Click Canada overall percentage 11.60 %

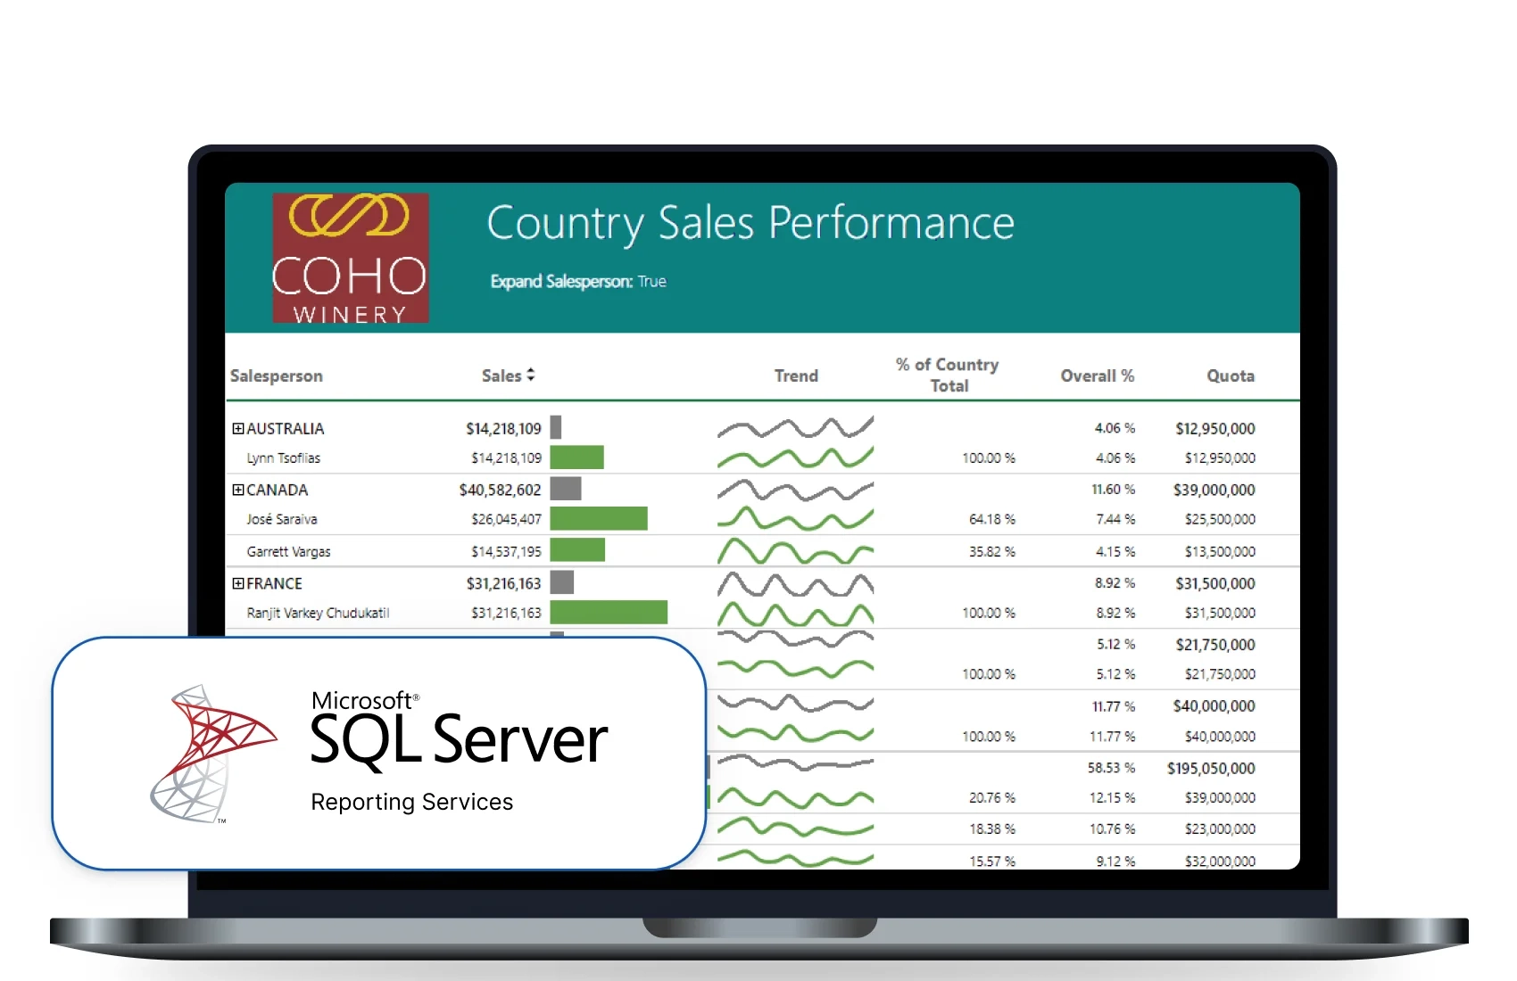coord(1113,490)
